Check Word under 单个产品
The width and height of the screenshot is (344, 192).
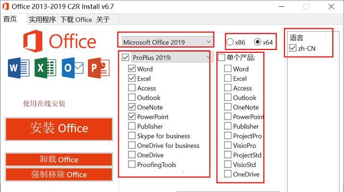(x=228, y=69)
